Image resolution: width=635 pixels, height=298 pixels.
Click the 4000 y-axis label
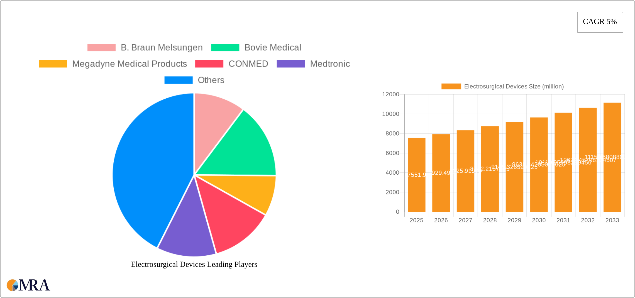392,173
